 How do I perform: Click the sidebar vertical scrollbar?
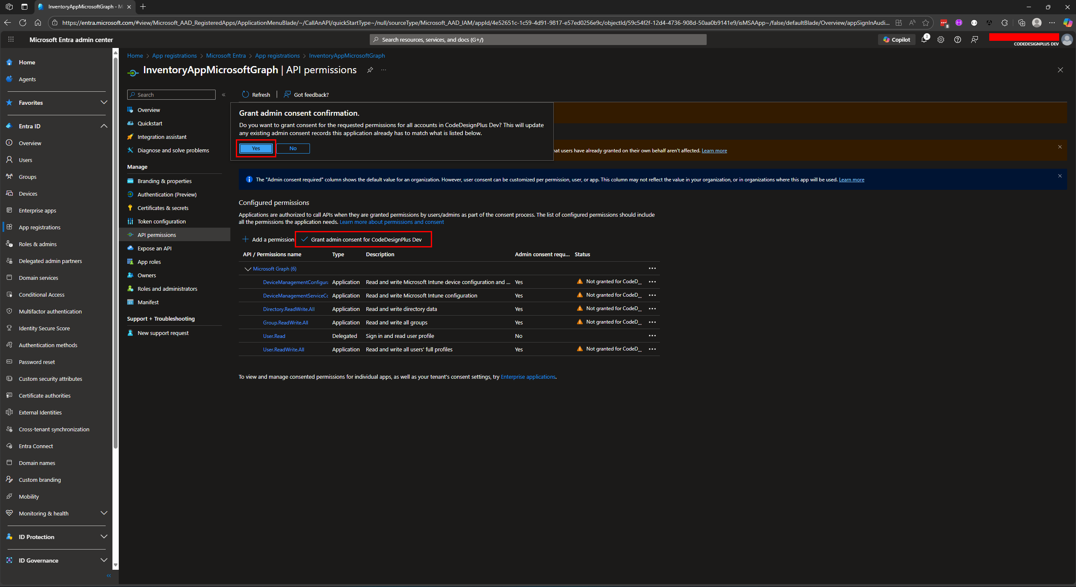pyautogui.click(x=116, y=252)
